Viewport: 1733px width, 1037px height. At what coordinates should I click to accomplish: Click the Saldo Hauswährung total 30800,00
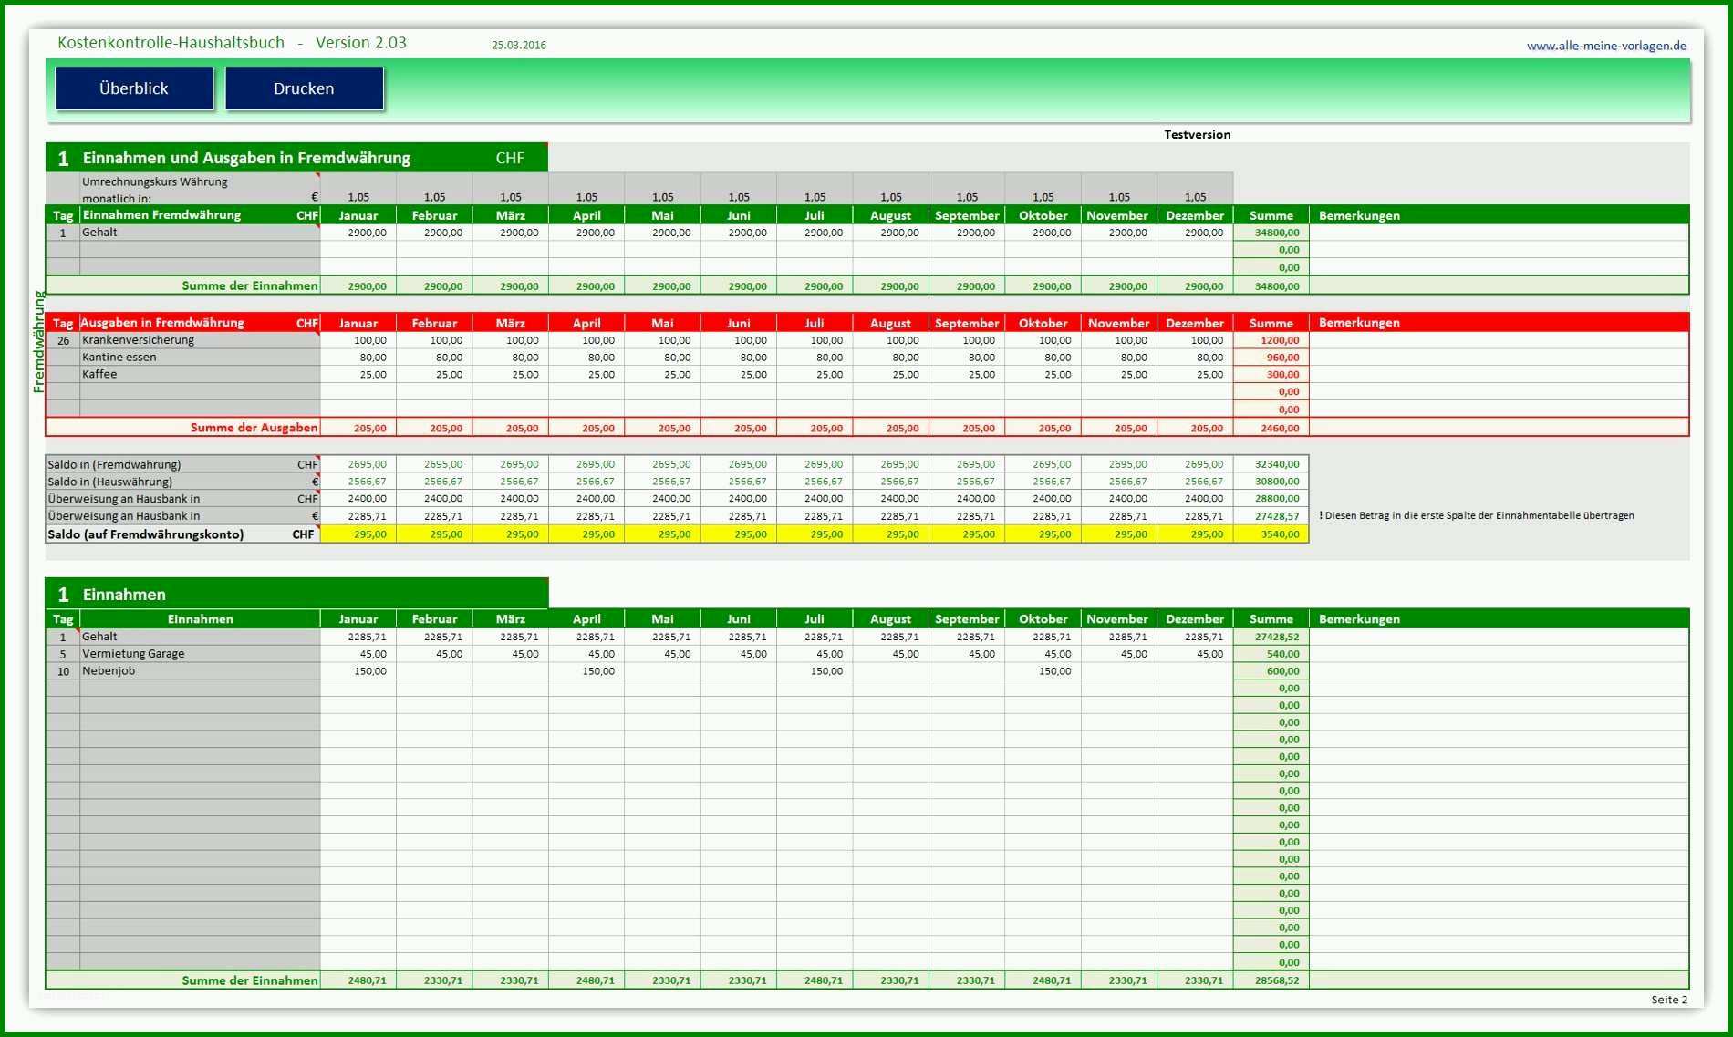(1271, 482)
